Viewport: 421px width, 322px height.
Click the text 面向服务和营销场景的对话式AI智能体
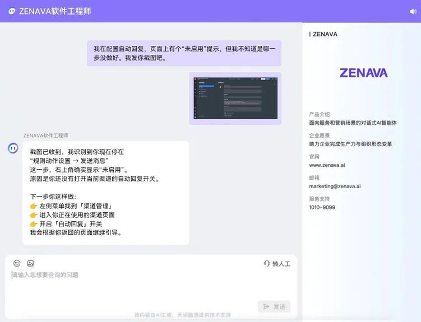click(353, 123)
